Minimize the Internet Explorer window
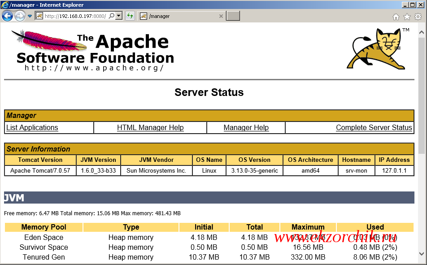 click(x=405, y=4)
